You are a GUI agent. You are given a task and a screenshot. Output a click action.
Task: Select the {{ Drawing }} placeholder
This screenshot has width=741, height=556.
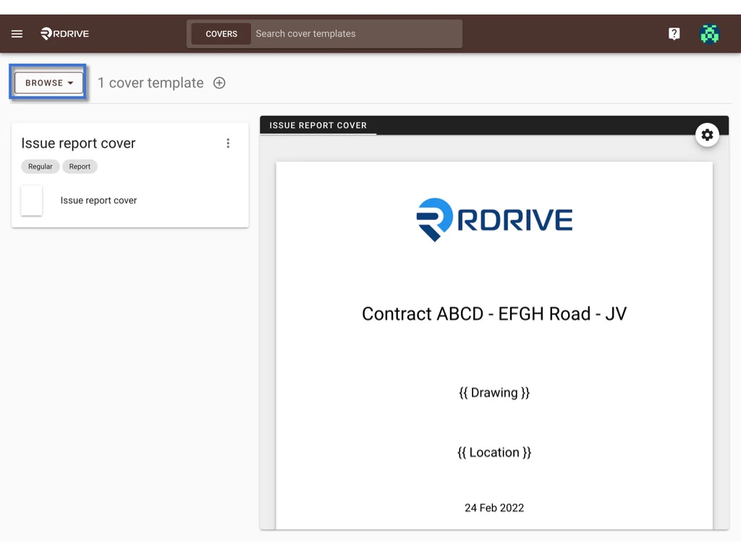click(x=494, y=393)
